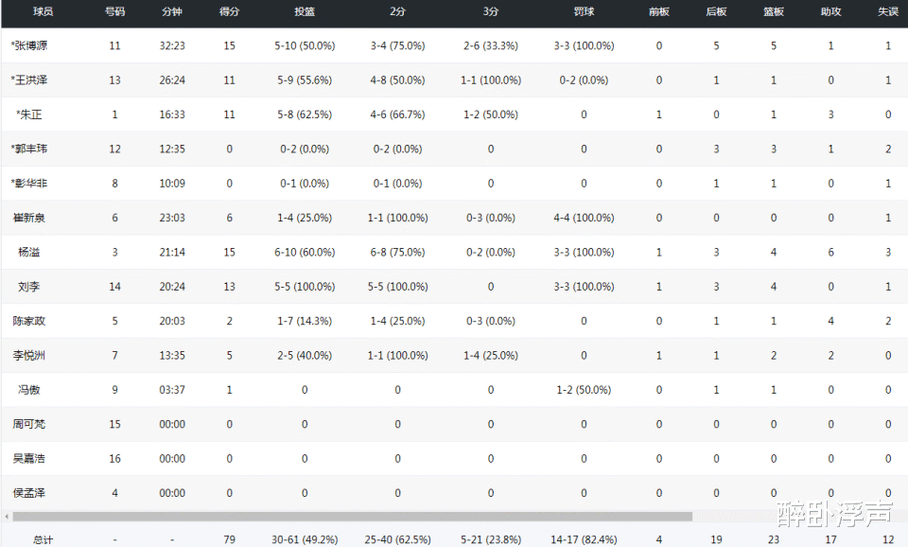Click the 号码 column header

pyautogui.click(x=114, y=11)
